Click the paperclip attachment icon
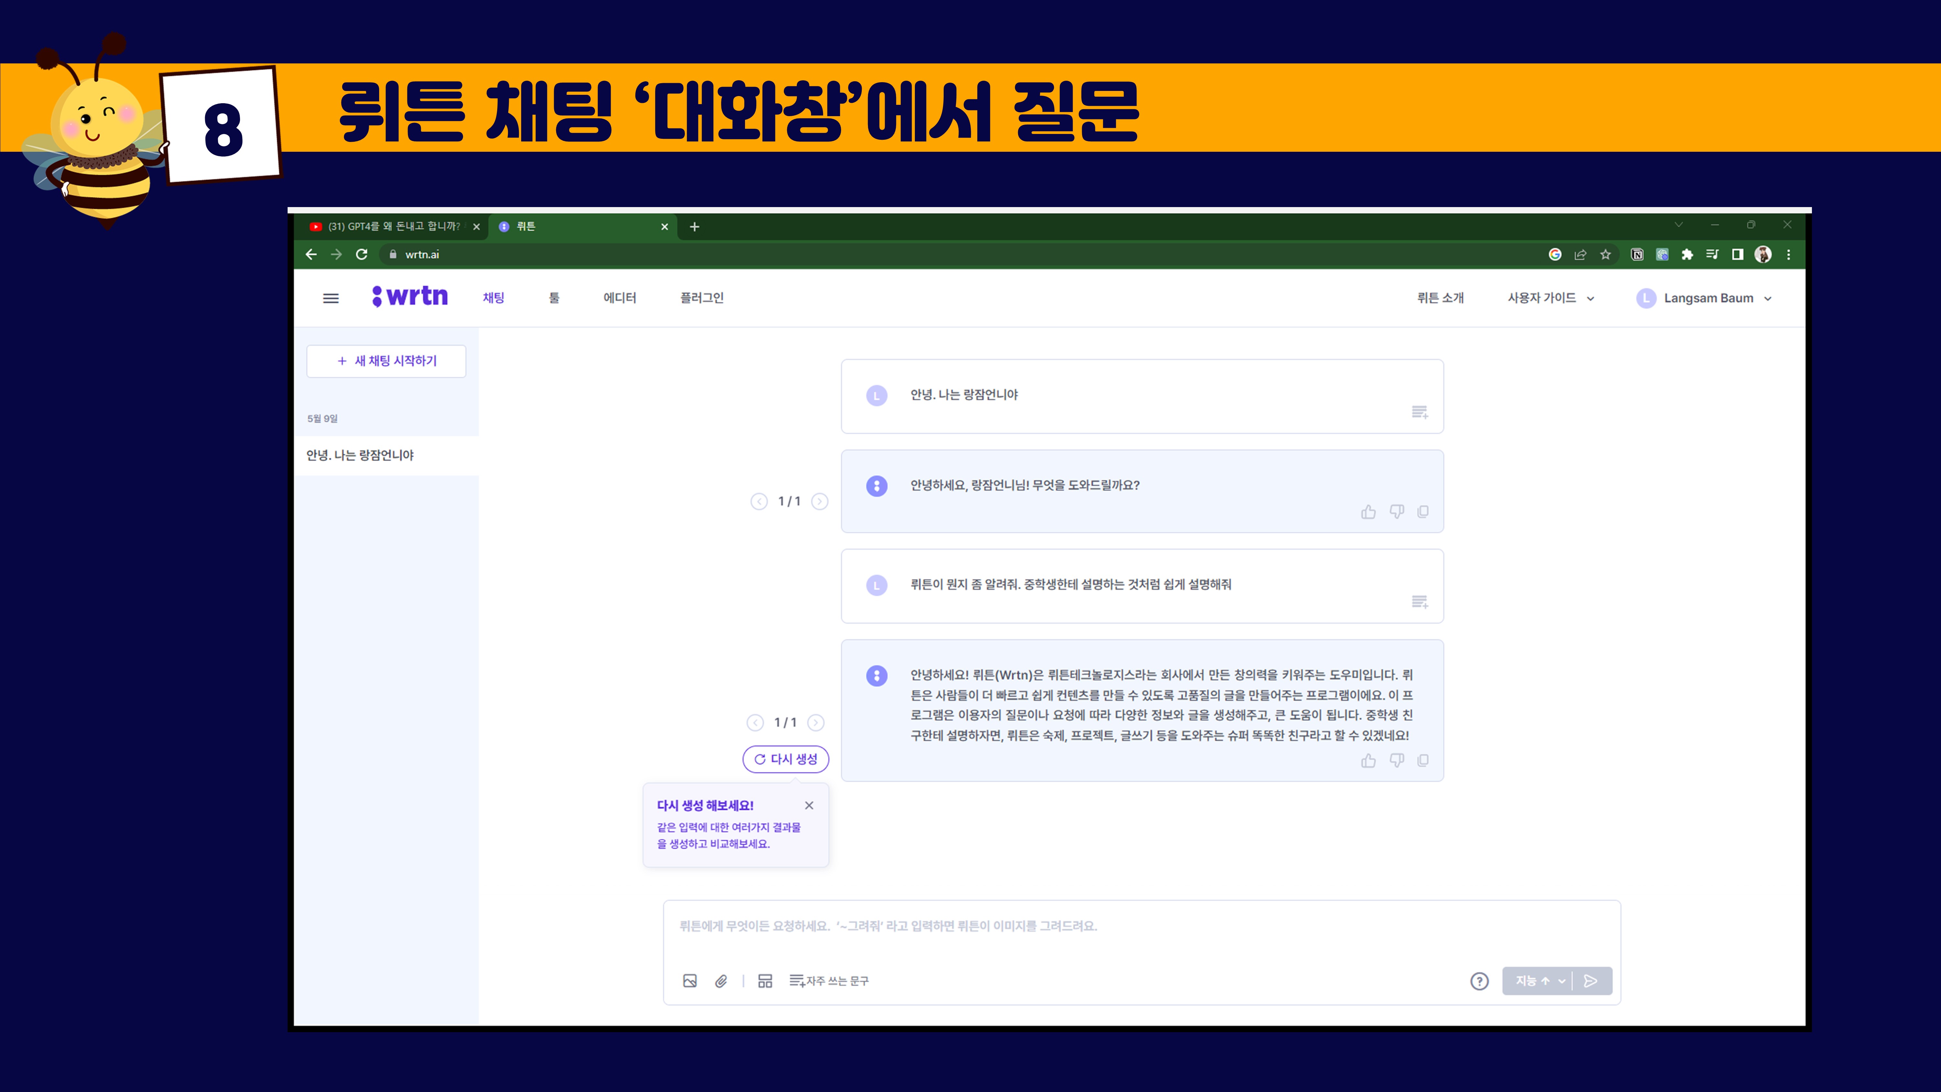The width and height of the screenshot is (1941, 1092). click(x=721, y=980)
